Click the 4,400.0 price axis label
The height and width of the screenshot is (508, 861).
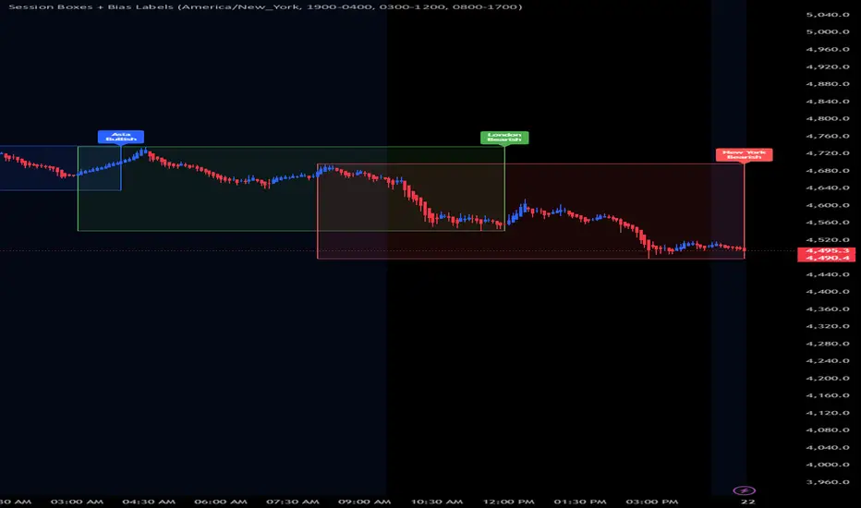tap(828, 292)
